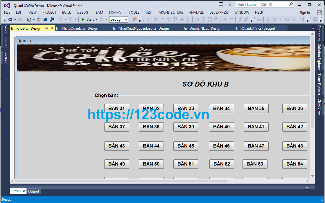This screenshot has height=203, width=325.
Task: Click the Navigate Backward arrow icon
Action: 10,19
